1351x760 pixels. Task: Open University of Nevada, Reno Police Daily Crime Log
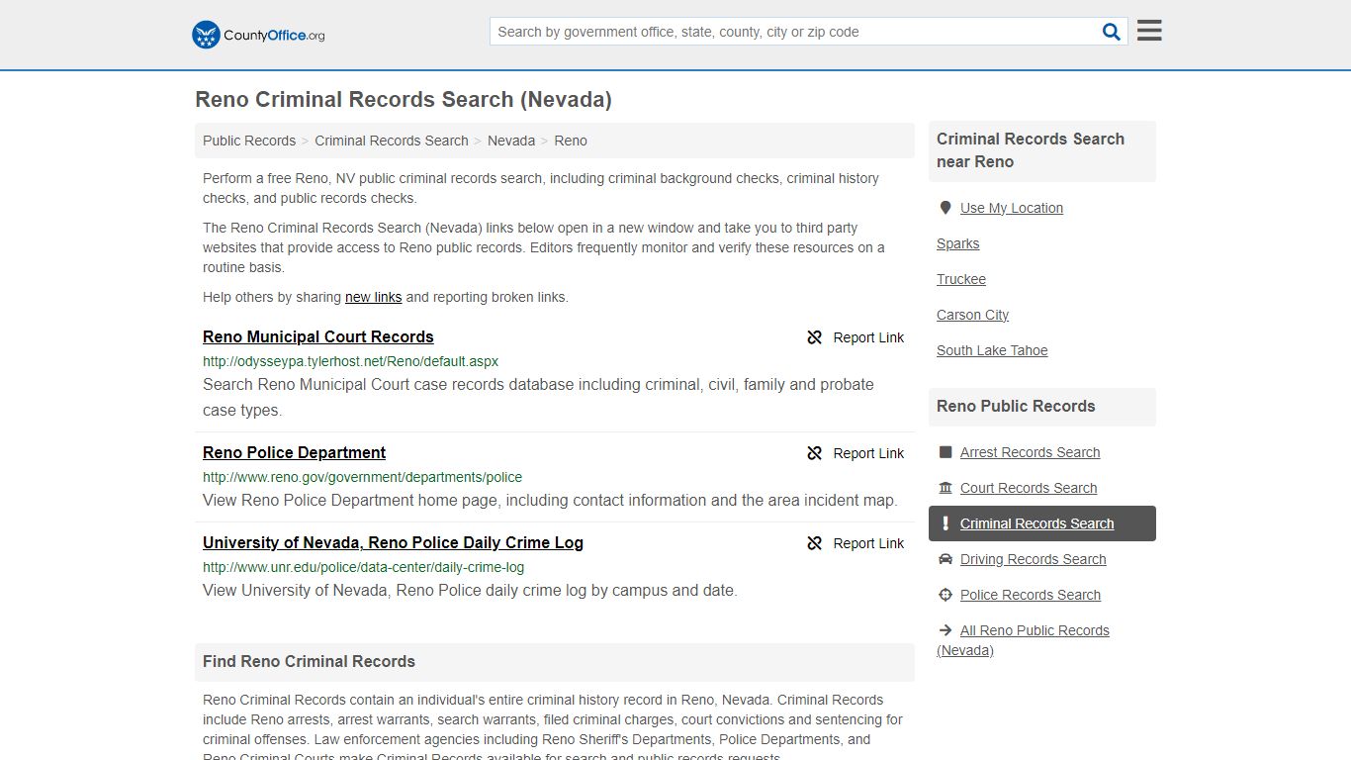coord(393,542)
